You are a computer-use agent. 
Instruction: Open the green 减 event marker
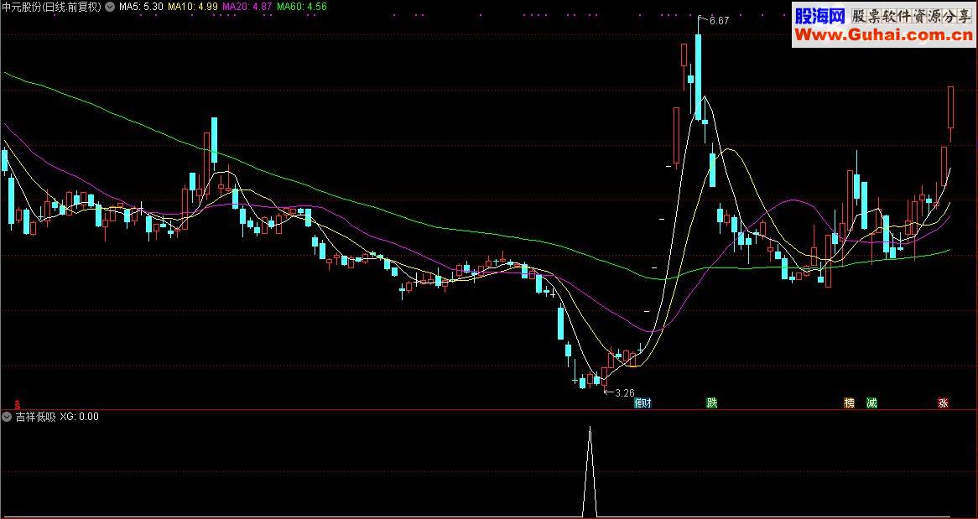(872, 403)
